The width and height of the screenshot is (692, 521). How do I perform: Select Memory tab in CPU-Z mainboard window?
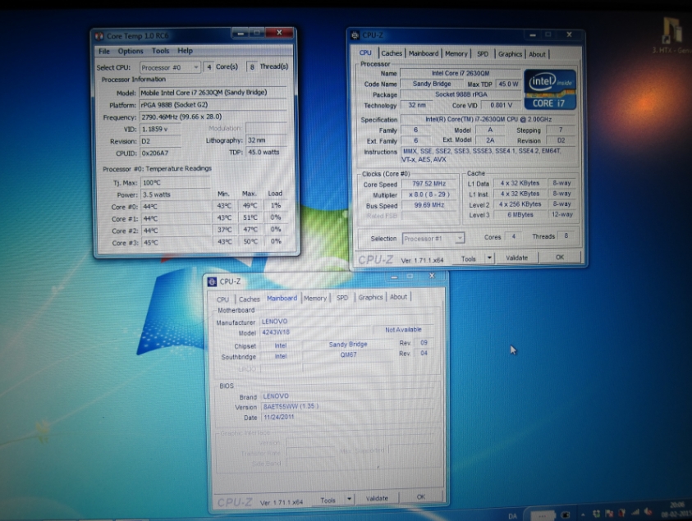coord(315,298)
